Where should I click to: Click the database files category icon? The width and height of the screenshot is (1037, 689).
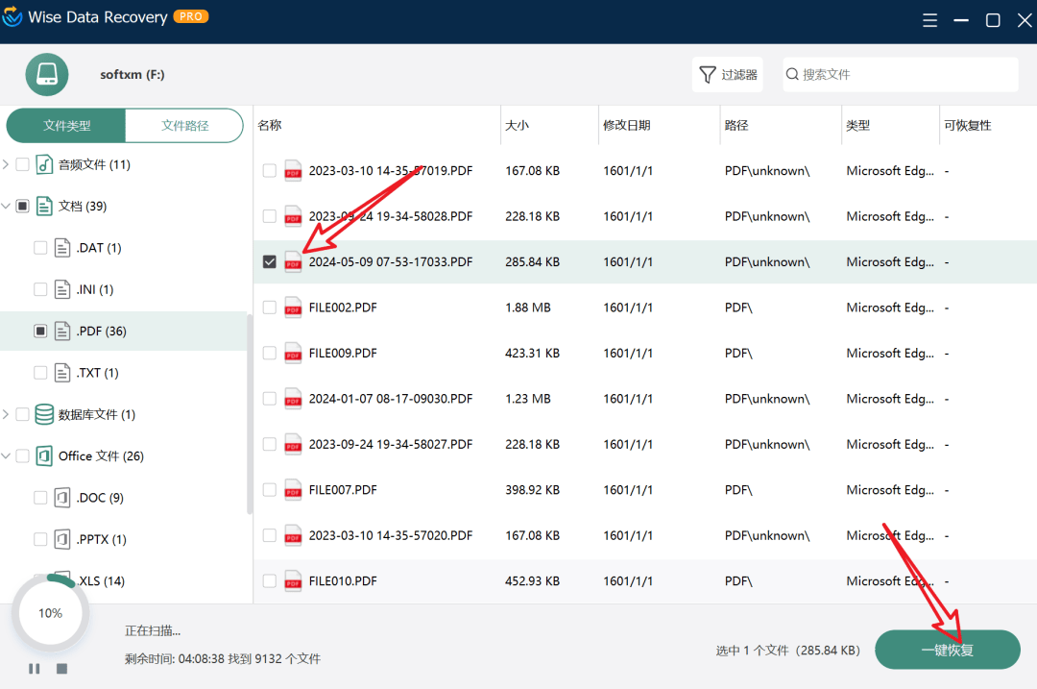point(44,414)
